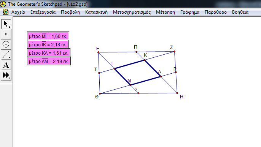This screenshot has width=261, height=147.
Task: Click midpoint T on the left side
Action: pos(99,73)
